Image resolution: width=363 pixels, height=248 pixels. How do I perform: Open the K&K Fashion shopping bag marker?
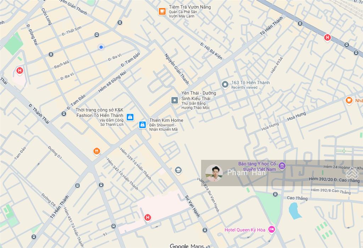point(130,117)
